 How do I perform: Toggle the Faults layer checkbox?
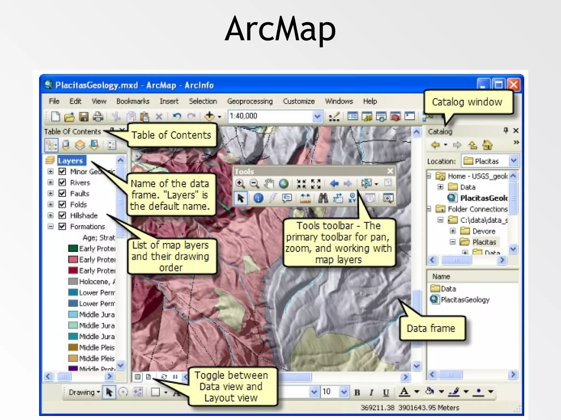click(62, 193)
